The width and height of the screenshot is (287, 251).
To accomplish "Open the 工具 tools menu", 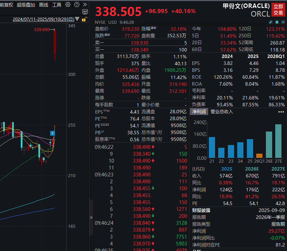I will pyautogui.click(x=57, y=5).
